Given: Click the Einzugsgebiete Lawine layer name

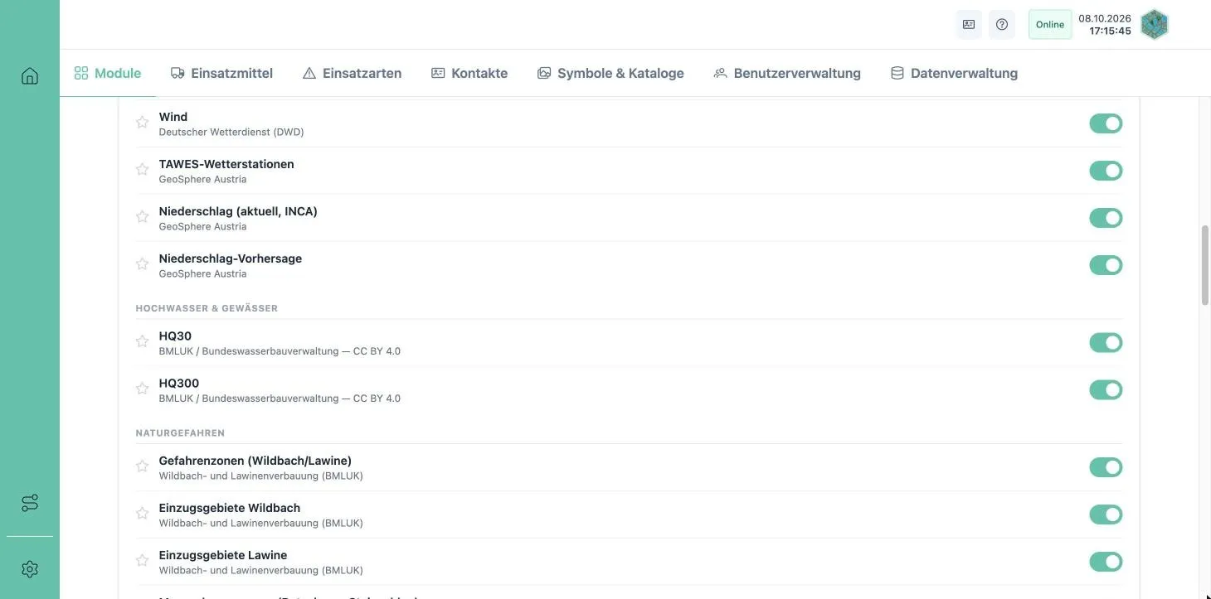Looking at the screenshot, I should [x=223, y=555].
